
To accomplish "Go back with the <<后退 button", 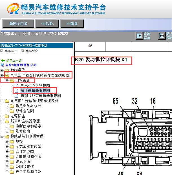I will (47, 24).
